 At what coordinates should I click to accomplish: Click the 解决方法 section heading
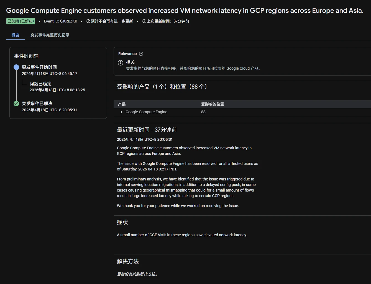[x=128, y=261]
